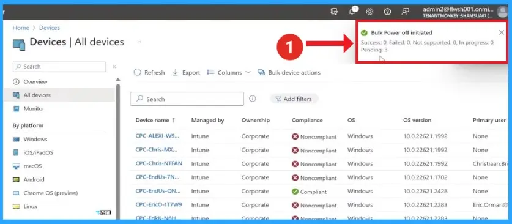
Task: Show the info icon beside search field
Action: (253, 99)
